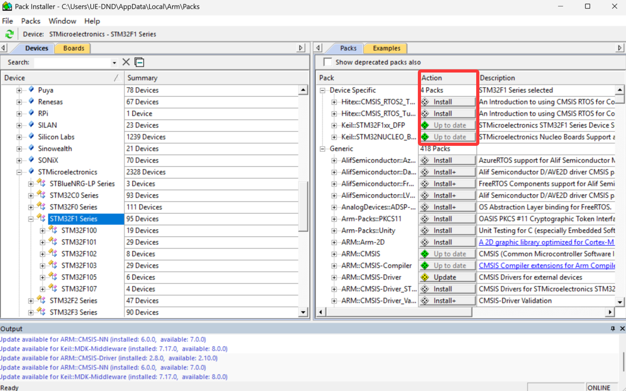Click the right arrow of the Devices tab strip
Image resolution: width=626 pixels, height=391 pixels.
coord(301,48)
